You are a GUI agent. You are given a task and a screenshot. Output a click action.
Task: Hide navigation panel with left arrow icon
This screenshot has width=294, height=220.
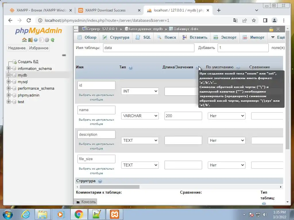(x=76, y=29)
